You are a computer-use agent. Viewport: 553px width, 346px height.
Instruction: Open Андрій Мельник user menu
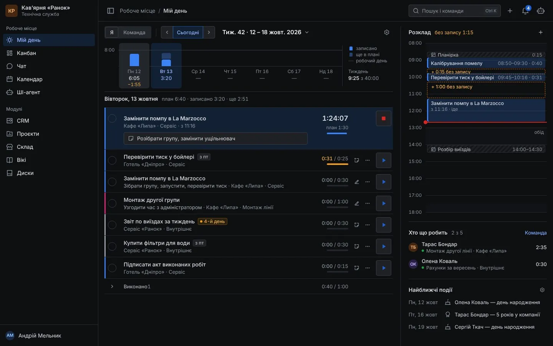point(49,336)
